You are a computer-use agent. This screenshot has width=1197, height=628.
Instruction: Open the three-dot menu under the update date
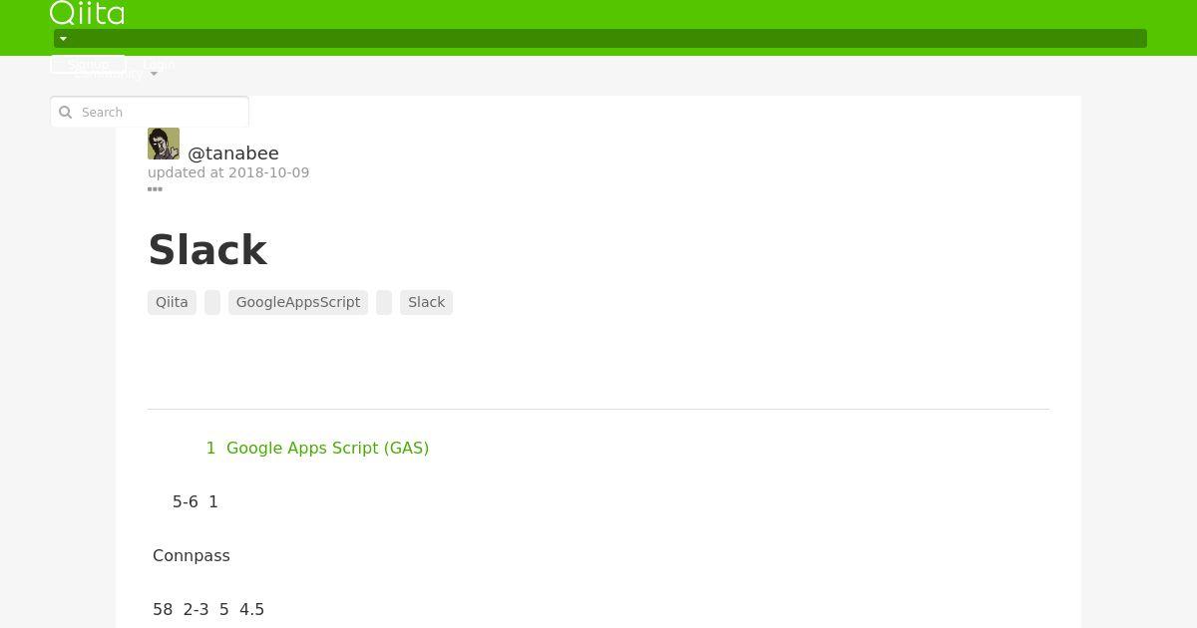155,188
